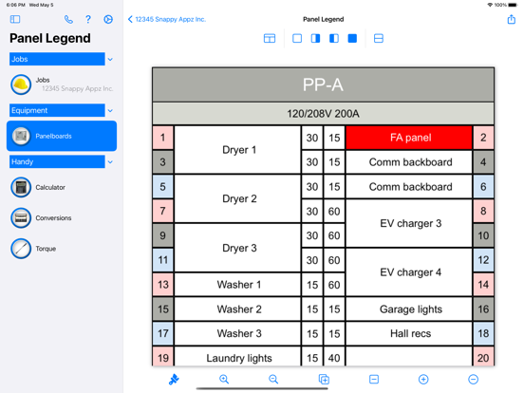Open the share sheet icon

pos(512,19)
